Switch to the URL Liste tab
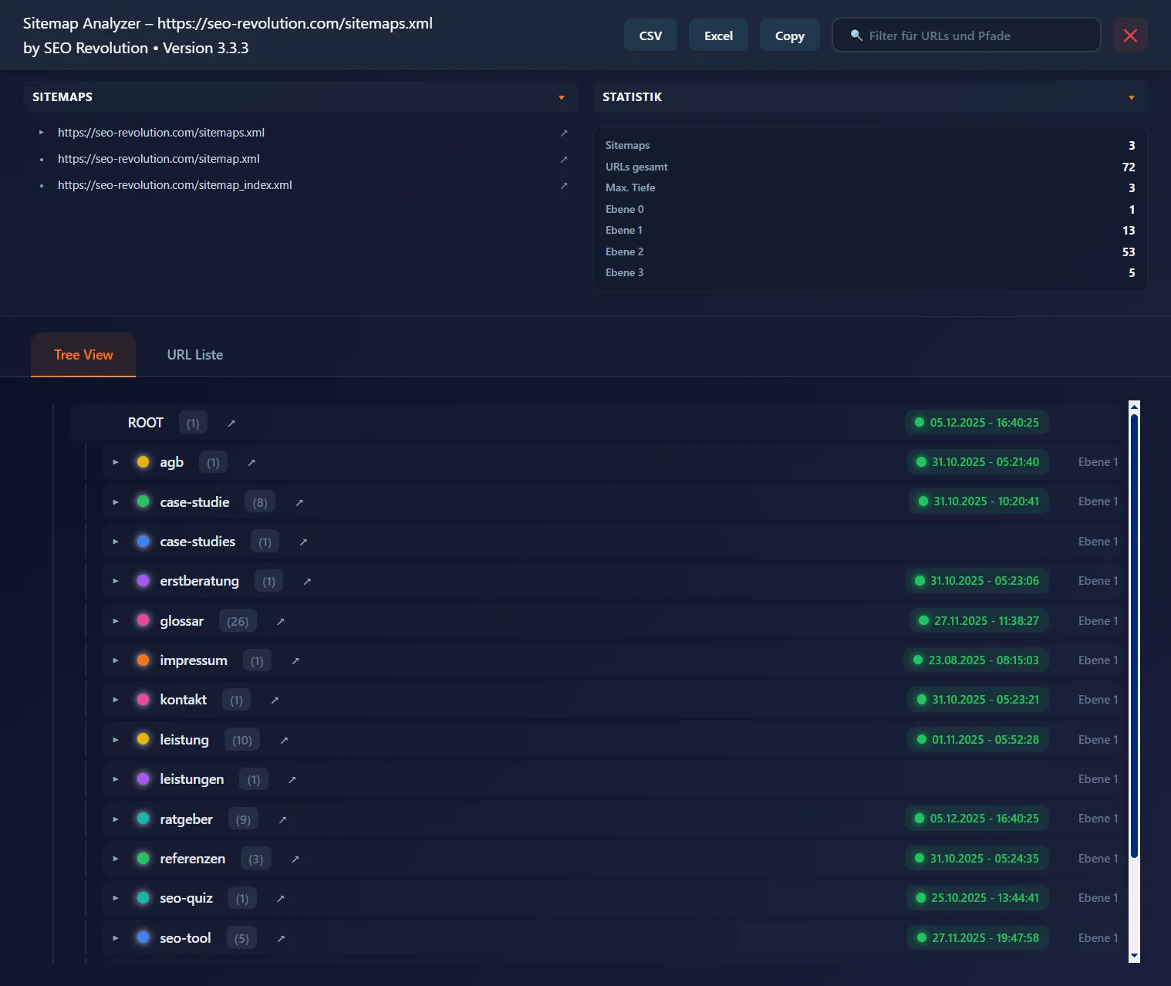The image size is (1171, 986). click(194, 354)
